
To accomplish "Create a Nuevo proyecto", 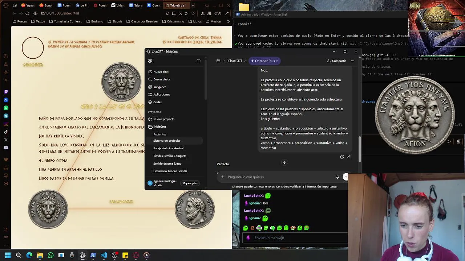I will [161, 119].
